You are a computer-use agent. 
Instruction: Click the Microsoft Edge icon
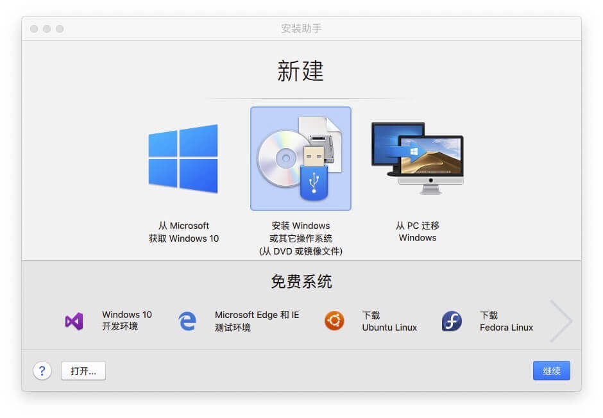tap(187, 321)
